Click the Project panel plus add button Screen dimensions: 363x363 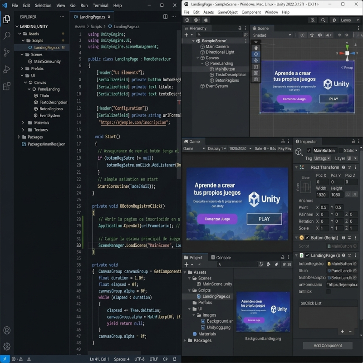(186, 264)
